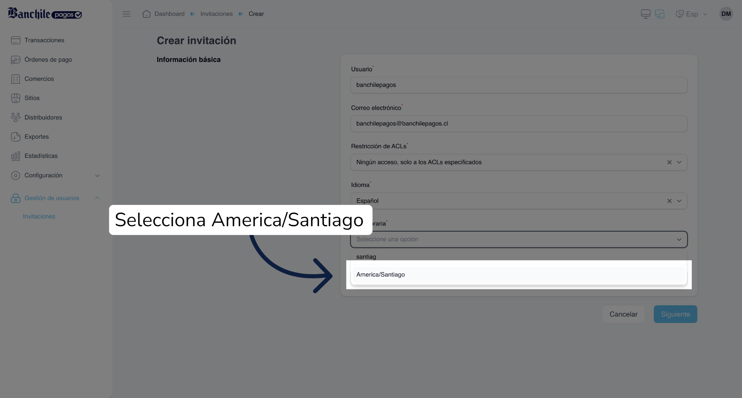Open Estadísticas in sidebar
The width and height of the screenshot is (742, 398).
pyautogui.click(x=41, y=156)
